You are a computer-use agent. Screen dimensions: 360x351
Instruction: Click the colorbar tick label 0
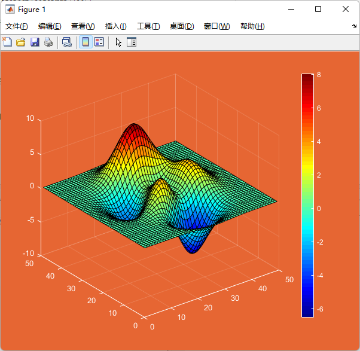click(319, 209)
